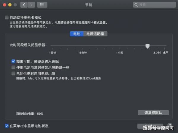The image size is (178, 133).
Task: Close the 节能 window red button
Action: 4,5
